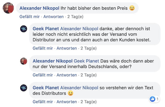This screenshot has height=107, width=165.
Task: Click Alexander Nikopol's small avatar in reply
Action: click(x=24, y=61)
